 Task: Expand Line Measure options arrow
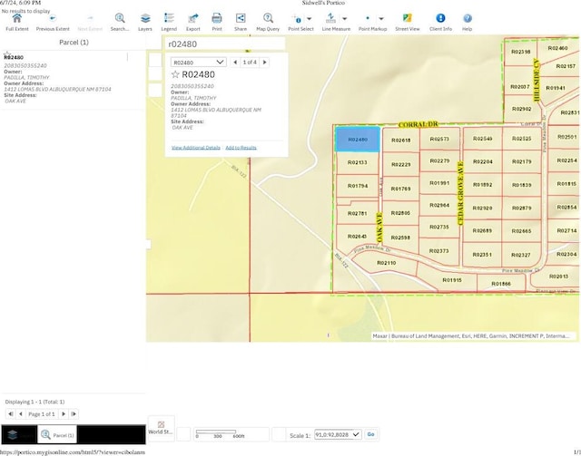pos(345,18)
